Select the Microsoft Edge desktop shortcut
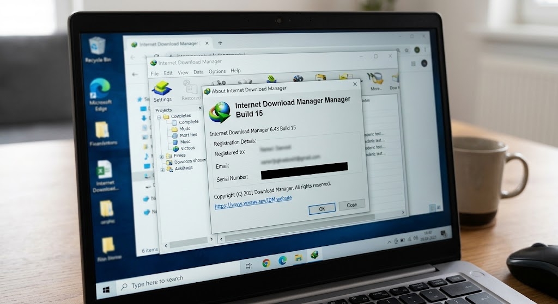Viewport: 558px width, 304px height. [100, 95]
